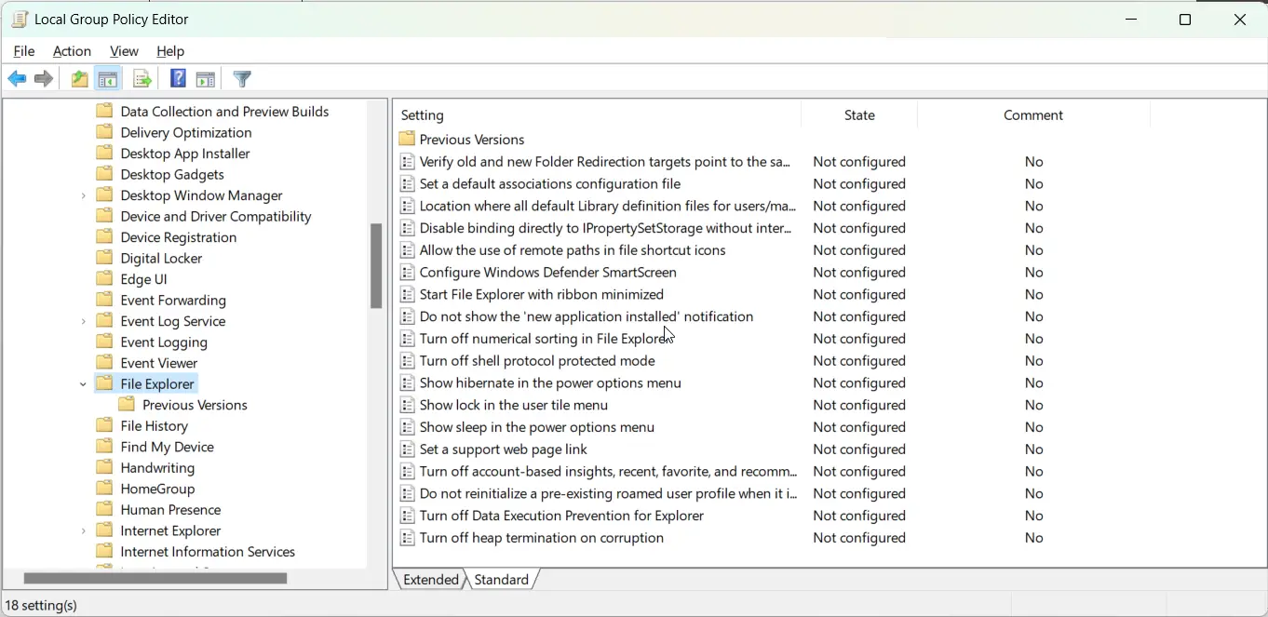Image resolution: width=1268 pixels, height=617 pixels.
Task: Click the Export List toolbar icon
Action: click(x=142, y=79)
